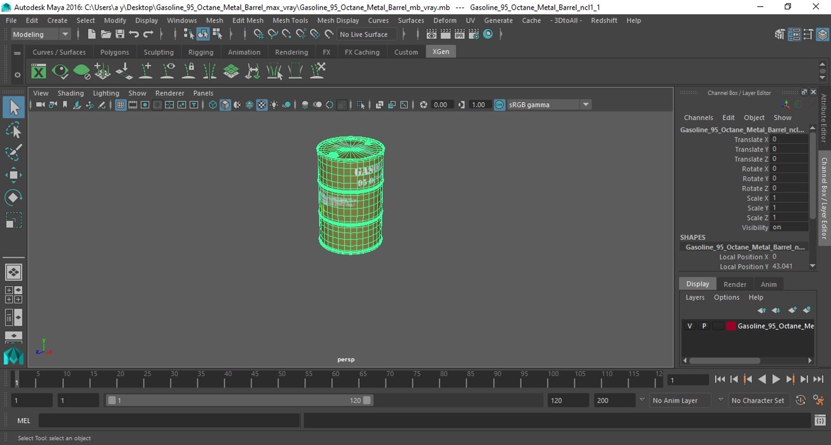Open the No Character Set dropdown

(759, 400)
